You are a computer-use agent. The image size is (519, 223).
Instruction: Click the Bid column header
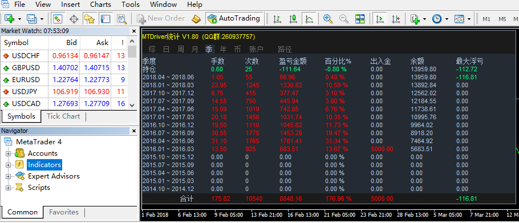pyautogui.click(x=64, y=43)
